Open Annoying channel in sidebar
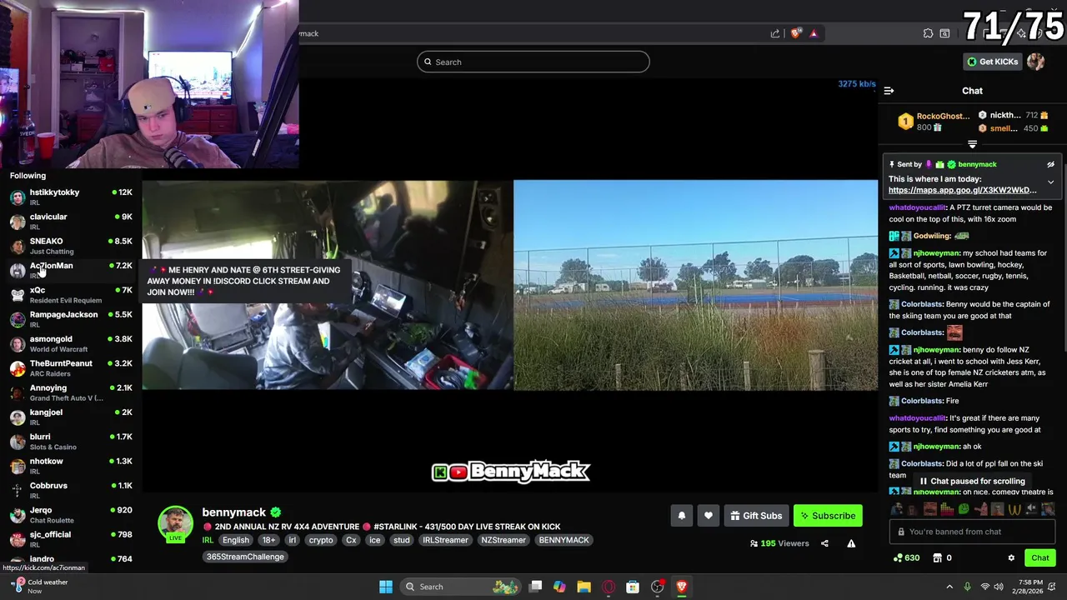The width and height of the screenshot is (1067, 600). tap(71, 392)
